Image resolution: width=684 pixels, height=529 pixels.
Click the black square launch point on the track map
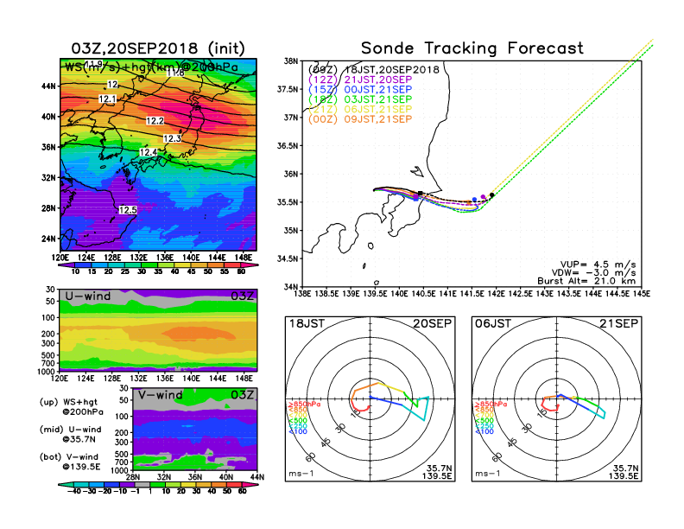tap(420, 193)
